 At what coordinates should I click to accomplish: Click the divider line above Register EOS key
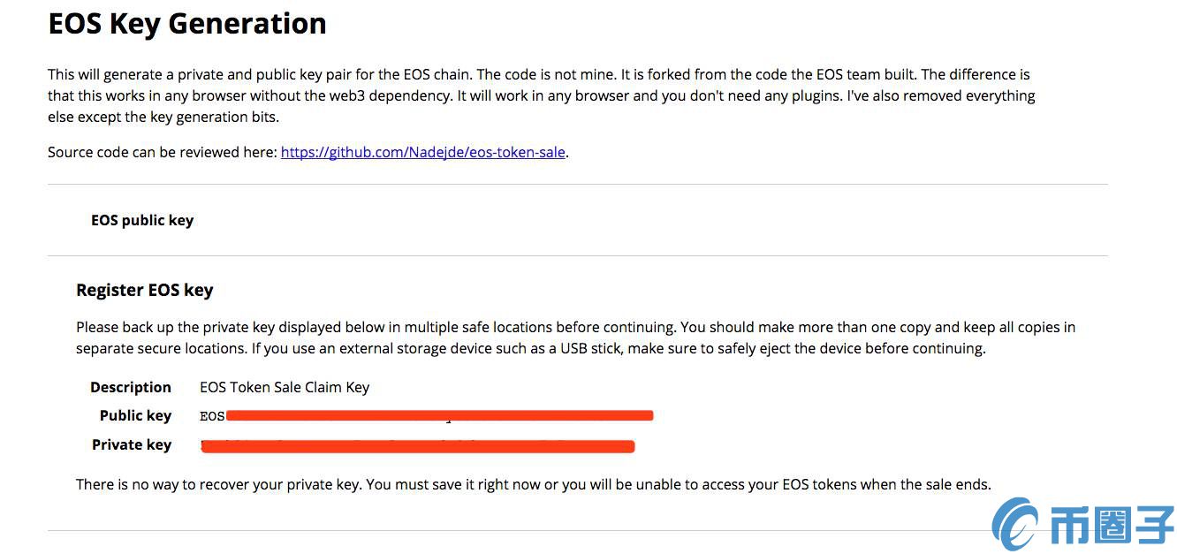click(x=578, y=256)
